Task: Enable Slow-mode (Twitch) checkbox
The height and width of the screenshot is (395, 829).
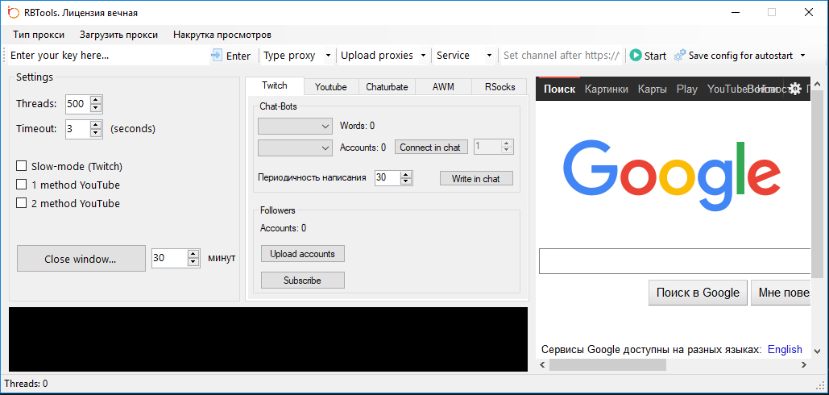Action: pos(22,166)
